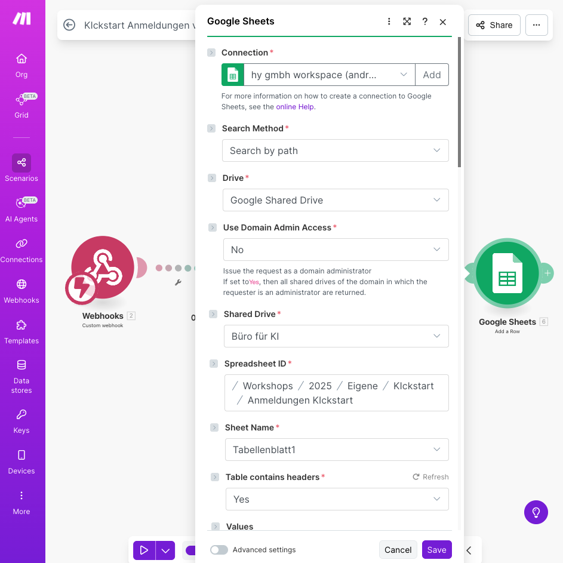Click the wrench icon on the route

click(178, 282)
